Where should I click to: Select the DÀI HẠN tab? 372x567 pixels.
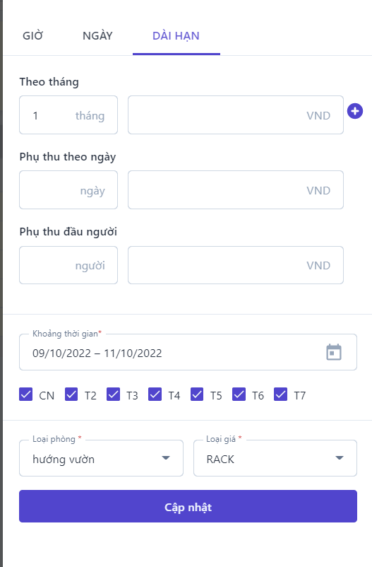176,36
